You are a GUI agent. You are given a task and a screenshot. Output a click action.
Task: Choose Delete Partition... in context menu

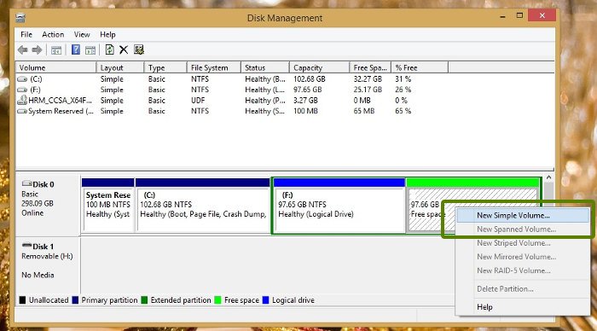tap(523, 288)
